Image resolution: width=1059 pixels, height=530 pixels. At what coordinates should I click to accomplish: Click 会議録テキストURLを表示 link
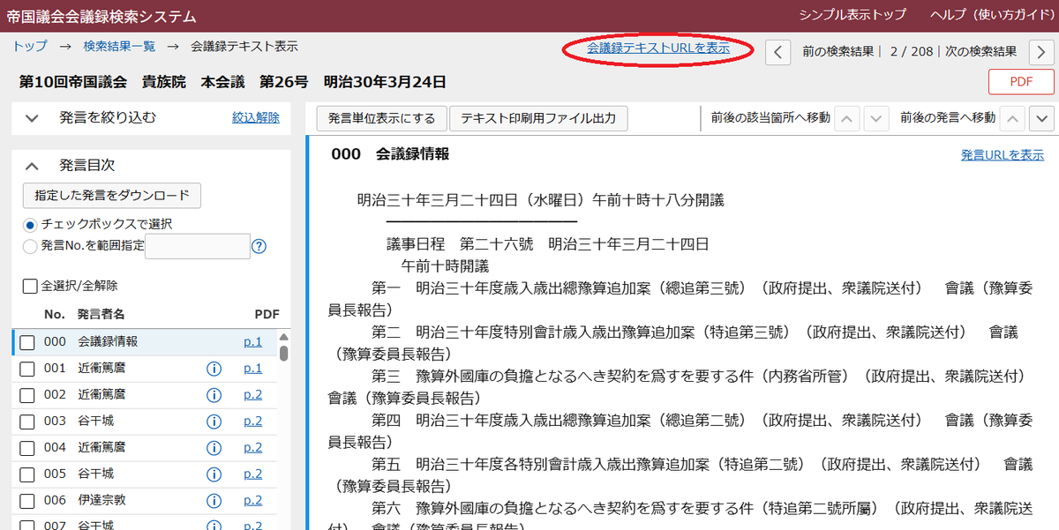click(x=658, y=49)
